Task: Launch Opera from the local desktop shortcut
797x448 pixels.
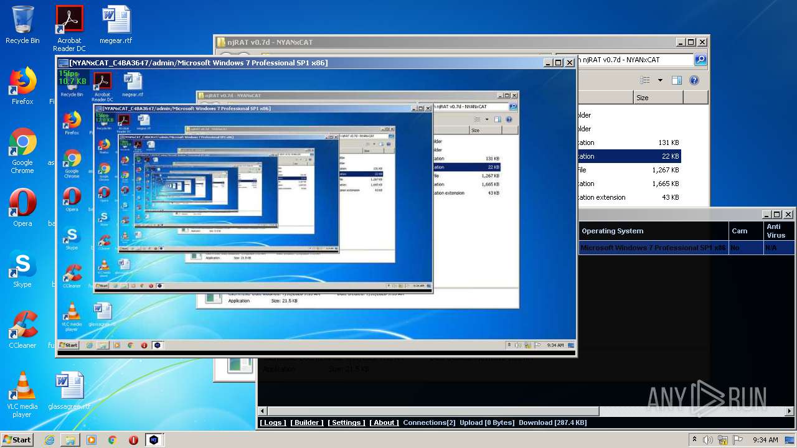Action: 22,208
